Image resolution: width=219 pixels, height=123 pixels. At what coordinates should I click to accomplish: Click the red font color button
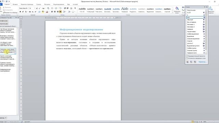click(47, 12)
